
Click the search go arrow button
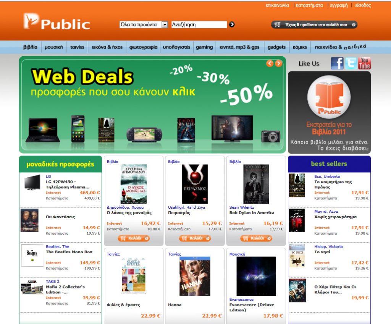tap(232, 24)
